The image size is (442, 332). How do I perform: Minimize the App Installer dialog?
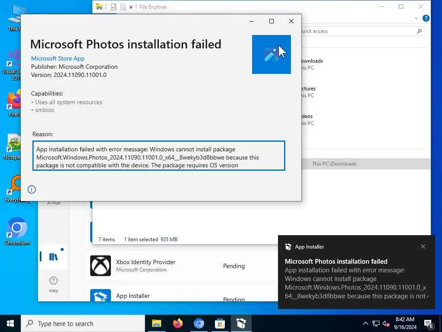[x=252, y=21]
